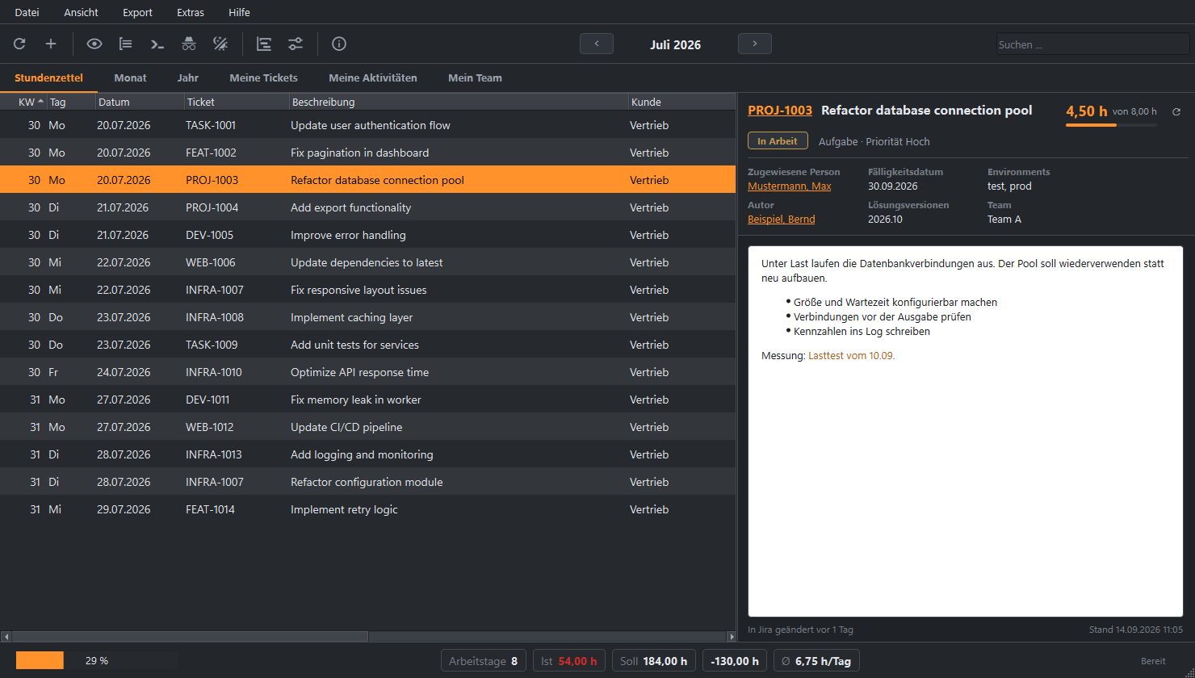The width and height of the screenshot is (1195, 678).
Task: Click the 4,50 h hours progress bar
Action: pyautogui.click(x=1111, y=125)
